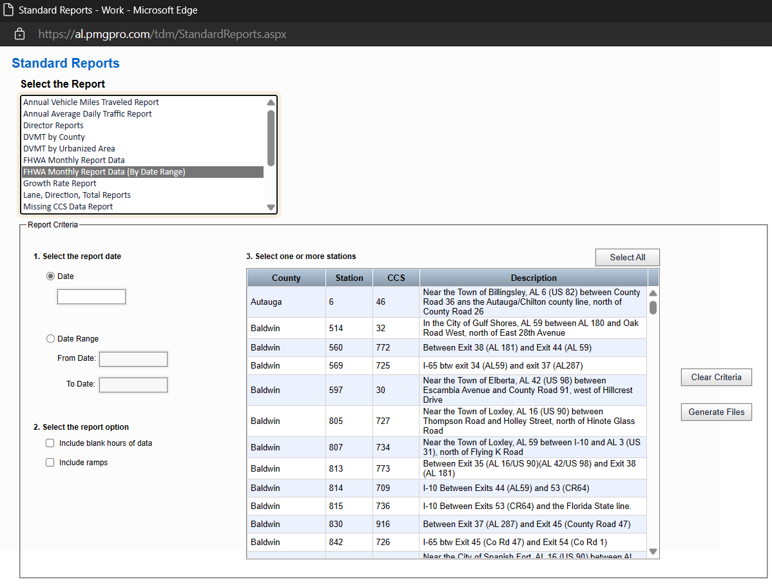772x587 pixels.
Task: Select Annual Vehicle Miles Traveled Report
Action: pyautogui.click(x=143, y=102)
